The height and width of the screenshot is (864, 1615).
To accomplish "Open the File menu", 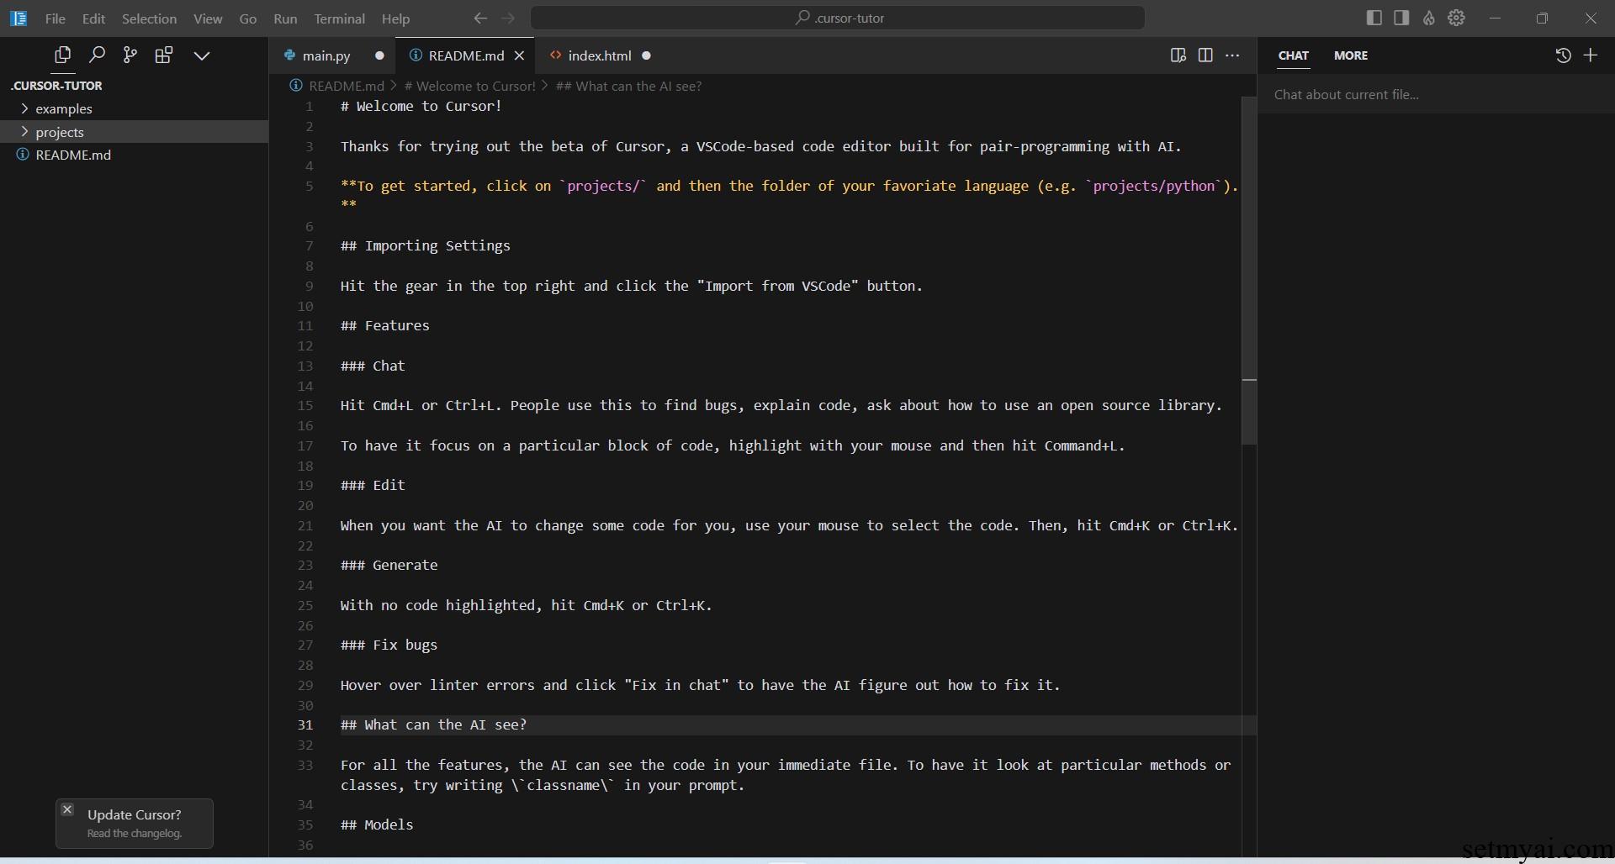I will point(55,18).
